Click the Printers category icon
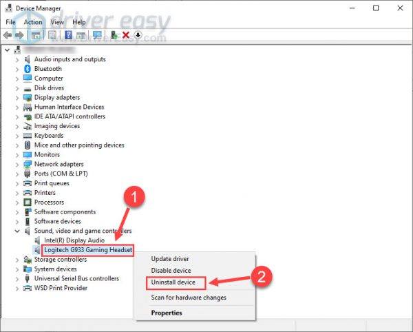 [28, 193]
